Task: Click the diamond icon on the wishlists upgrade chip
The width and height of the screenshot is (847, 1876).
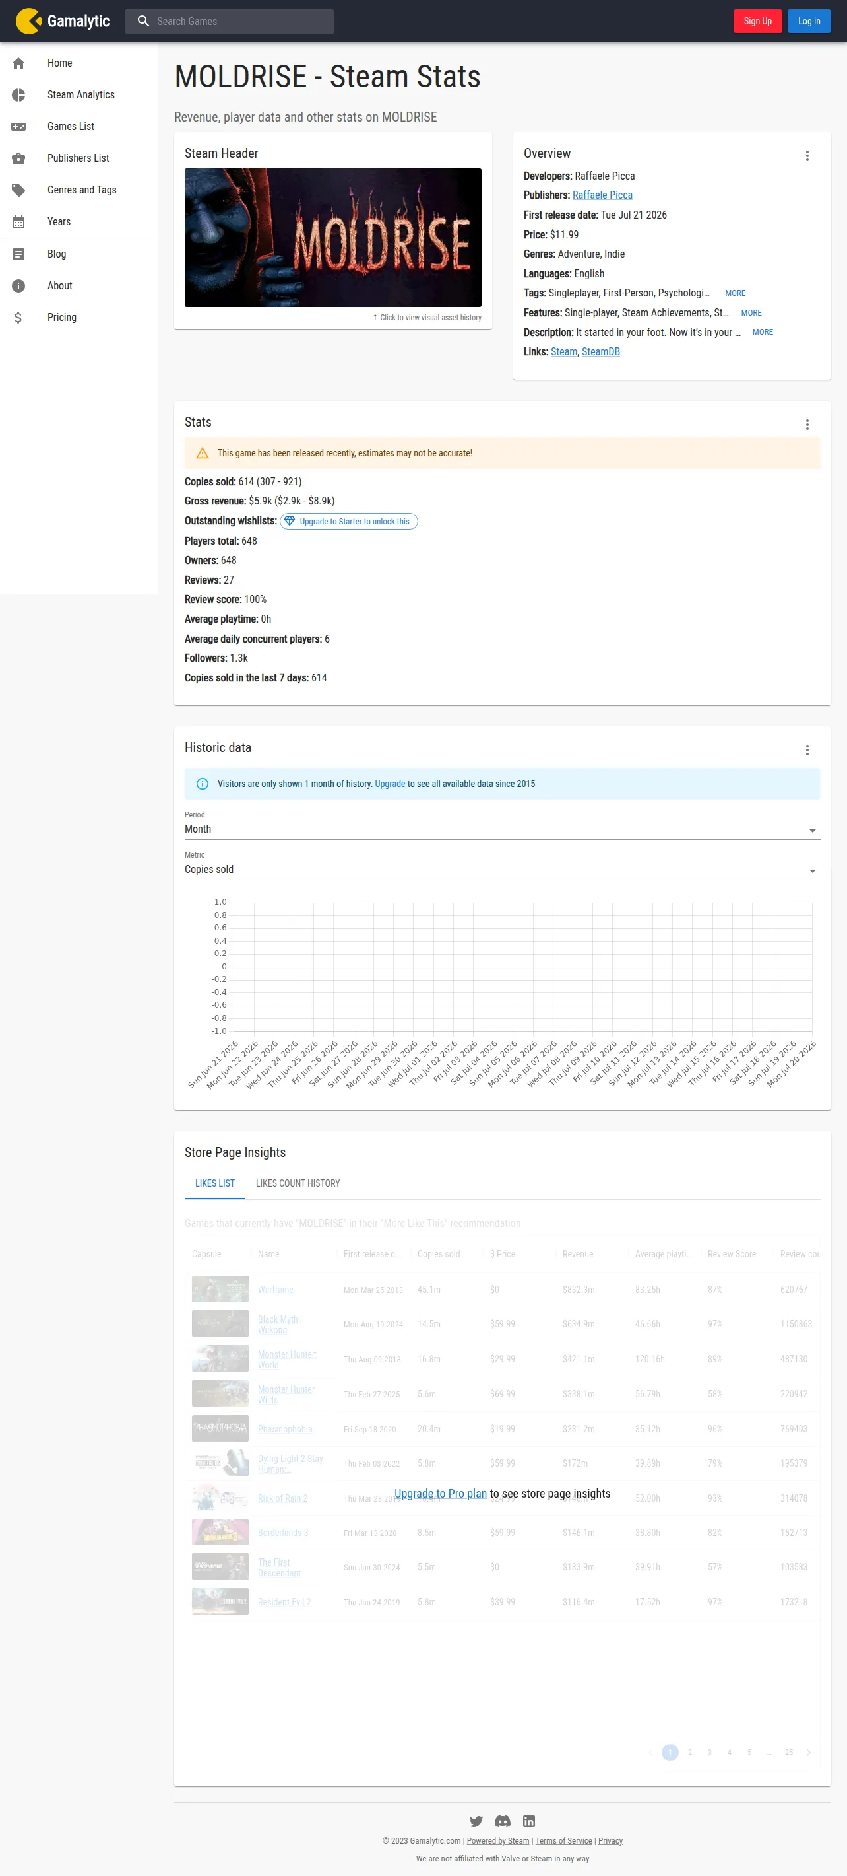Action: tap(290, 522)
